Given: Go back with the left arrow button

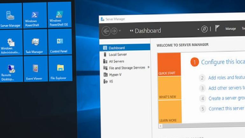Looking at the screenshot, I should (106, 31).
